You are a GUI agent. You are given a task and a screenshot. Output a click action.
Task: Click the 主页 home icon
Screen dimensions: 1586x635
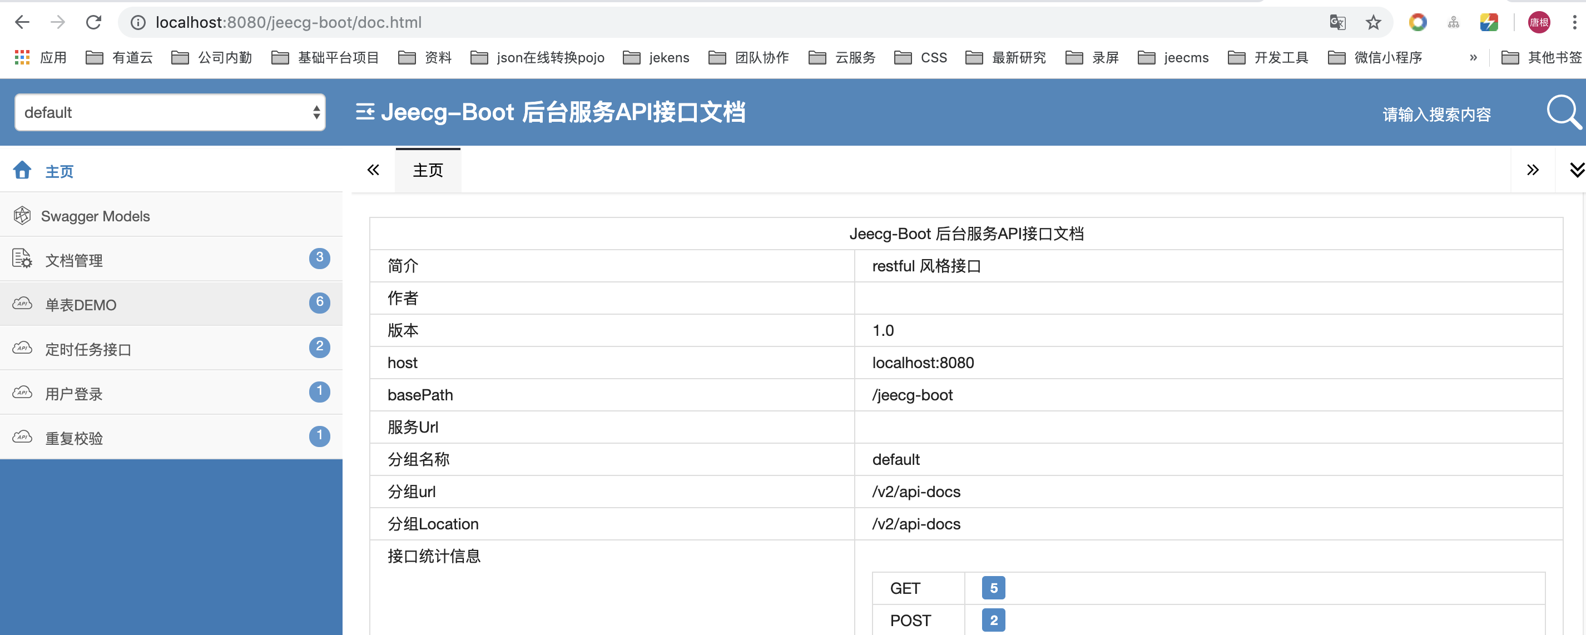coord(22,170)
